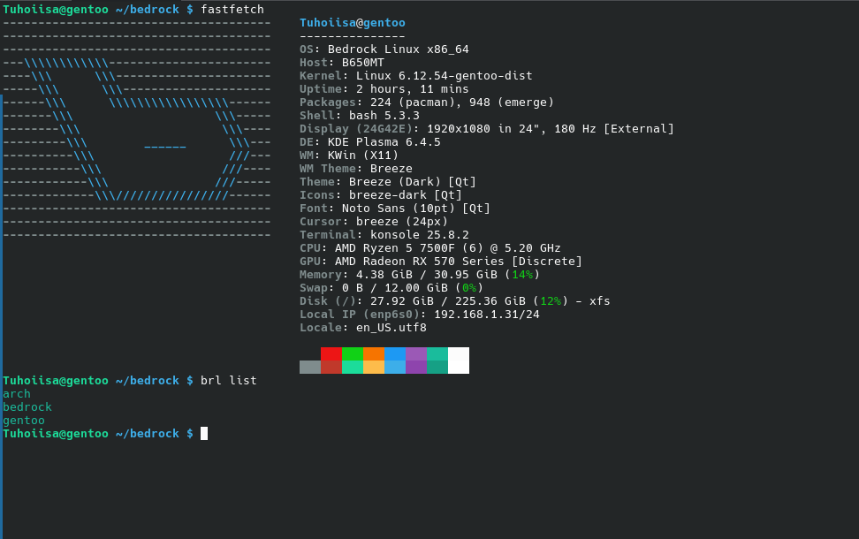Click "KWin (X11)" window manager value

pos(362,155)
